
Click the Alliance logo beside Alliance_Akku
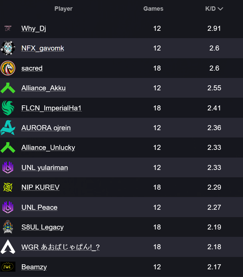pyautogui.click(x=8, y=88)
